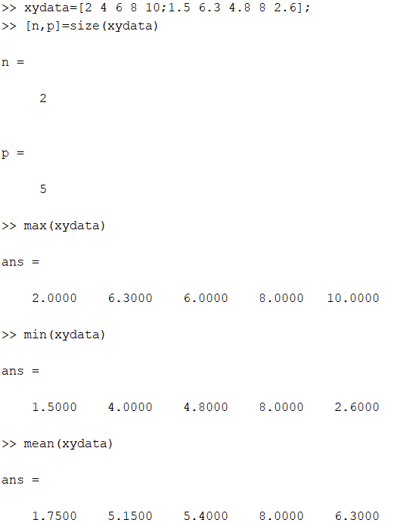Click the 5.1500 value in mean output
The height and width of the screenshot is (526, 394).
[x=130, y=516]
